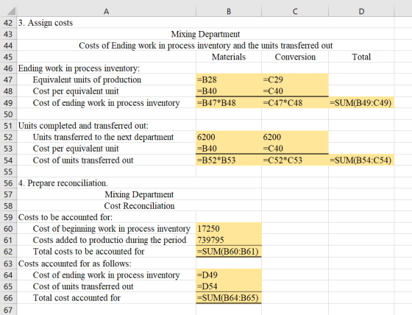The image size is (412, 315).
Task: Click 'Equivalent units of production' label
Action: (x=87, y=79)
